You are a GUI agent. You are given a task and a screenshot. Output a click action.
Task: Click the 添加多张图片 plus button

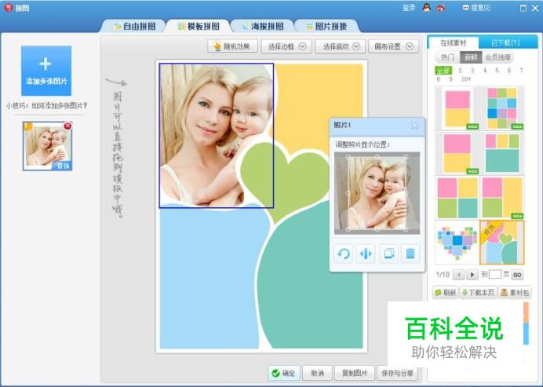46,71
